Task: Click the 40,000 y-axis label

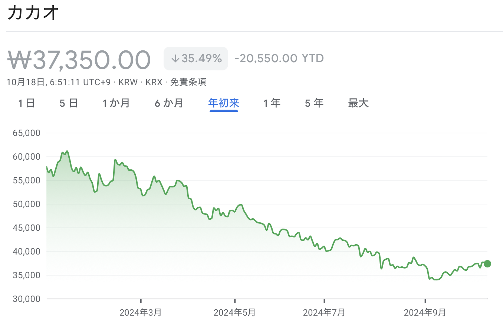Action: click(x=26, y=252)
